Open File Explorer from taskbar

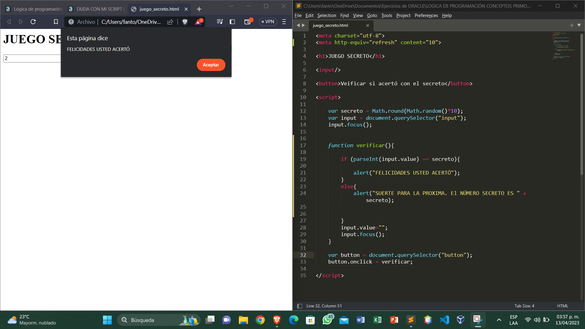(x=243, y=320)
